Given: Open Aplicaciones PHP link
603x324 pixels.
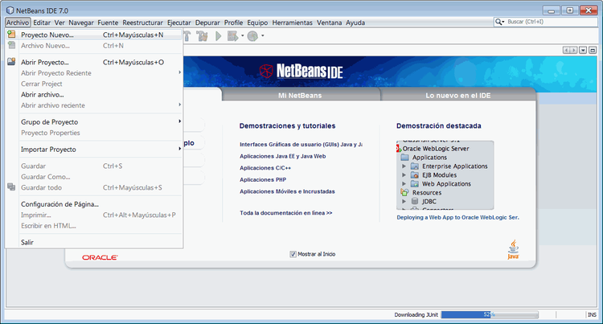Looking at the screenshot, I should 263,179.
